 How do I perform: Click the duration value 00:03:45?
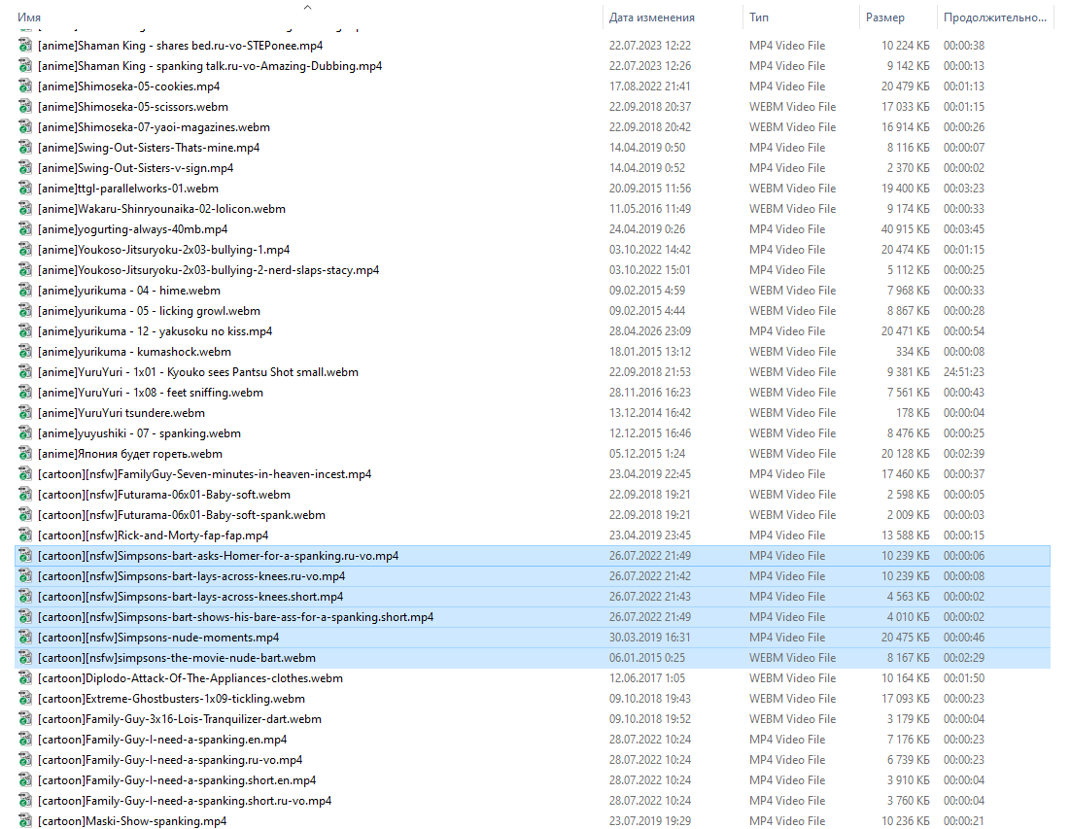[x=963, y=229]
